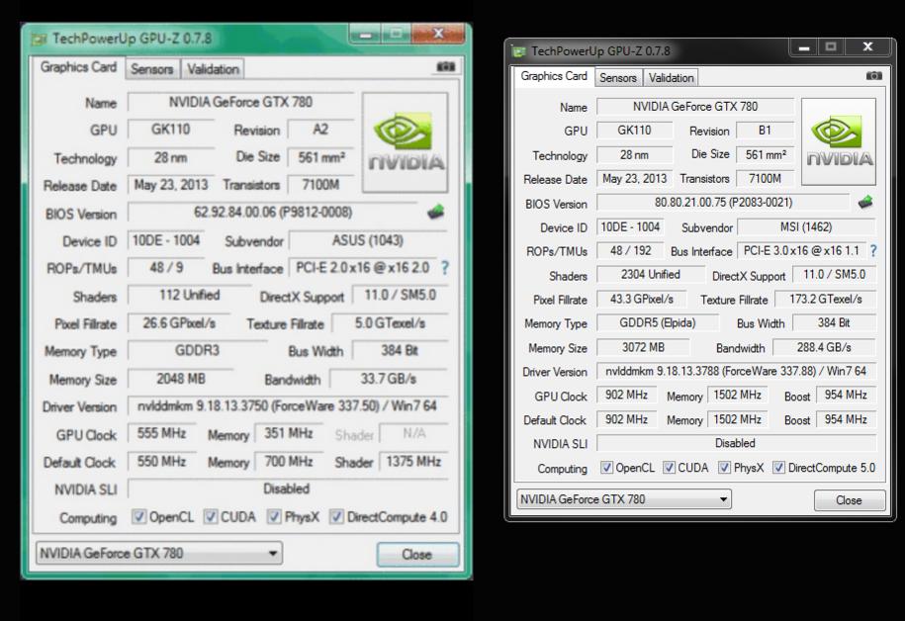Click 173.2 GTexel/s texture fillrate value
This screenshot has width=905, height=621.
[x=825, y=299]
